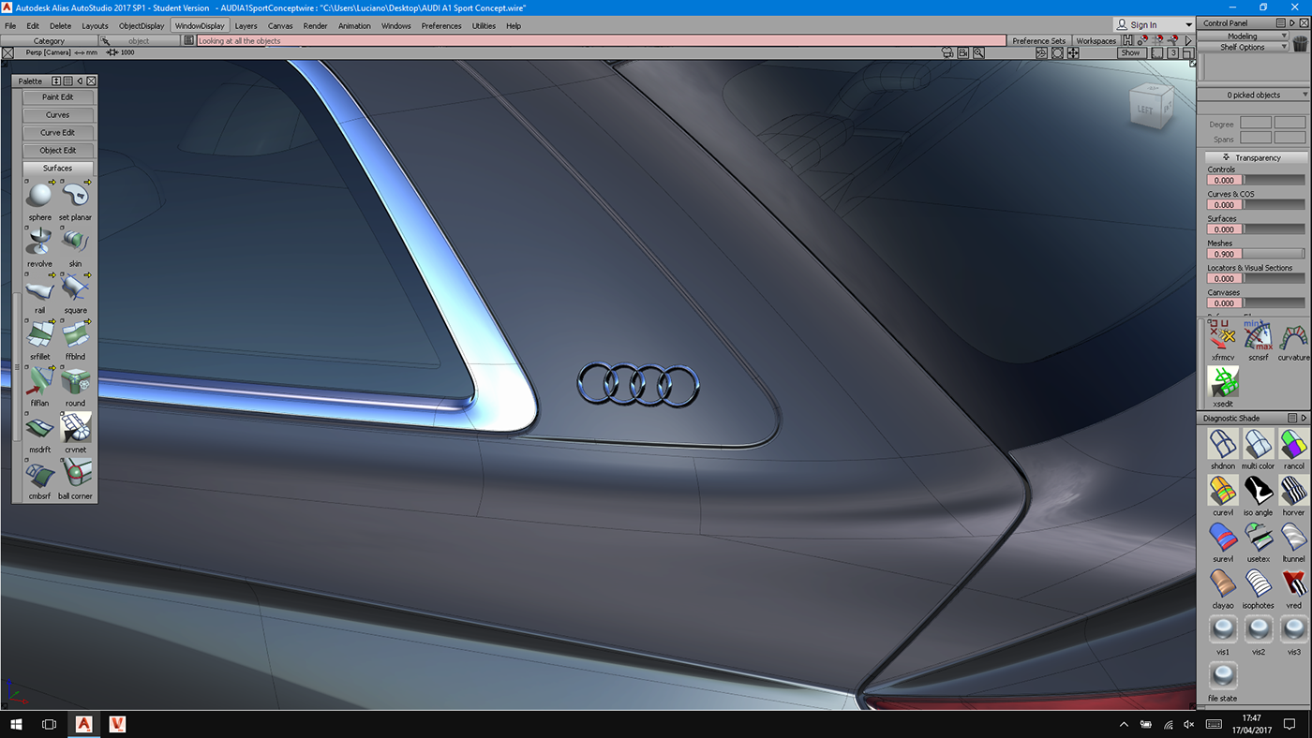Viewport: 1312px width, 738px height.
Task: Adjust the Surfaces transparency slider
Action: [x=1275, y=229]
